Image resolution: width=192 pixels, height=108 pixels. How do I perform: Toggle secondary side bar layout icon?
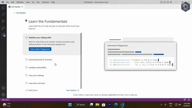coord(168,2)
